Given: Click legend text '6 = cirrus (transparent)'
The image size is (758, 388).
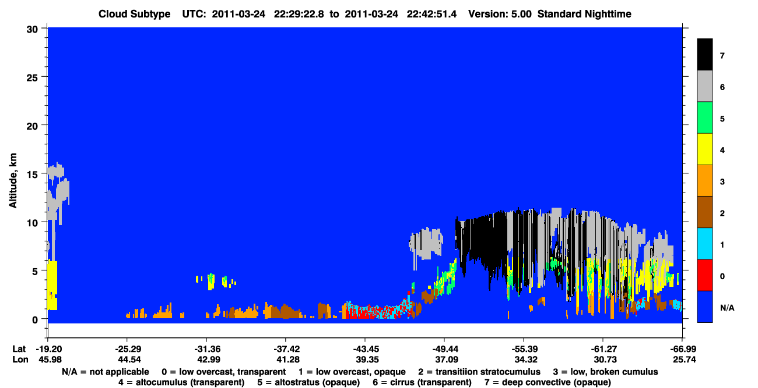Looking at the screenshot, I should (x=423, y=383).
